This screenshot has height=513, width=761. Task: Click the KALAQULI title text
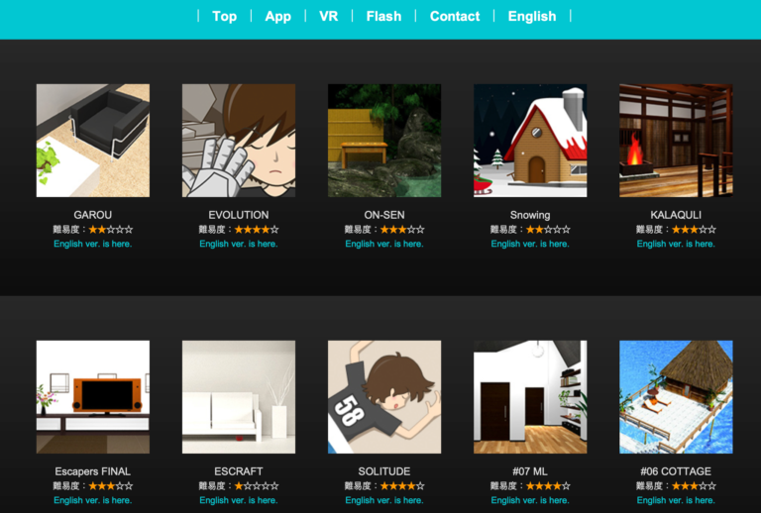coord(676,215)
